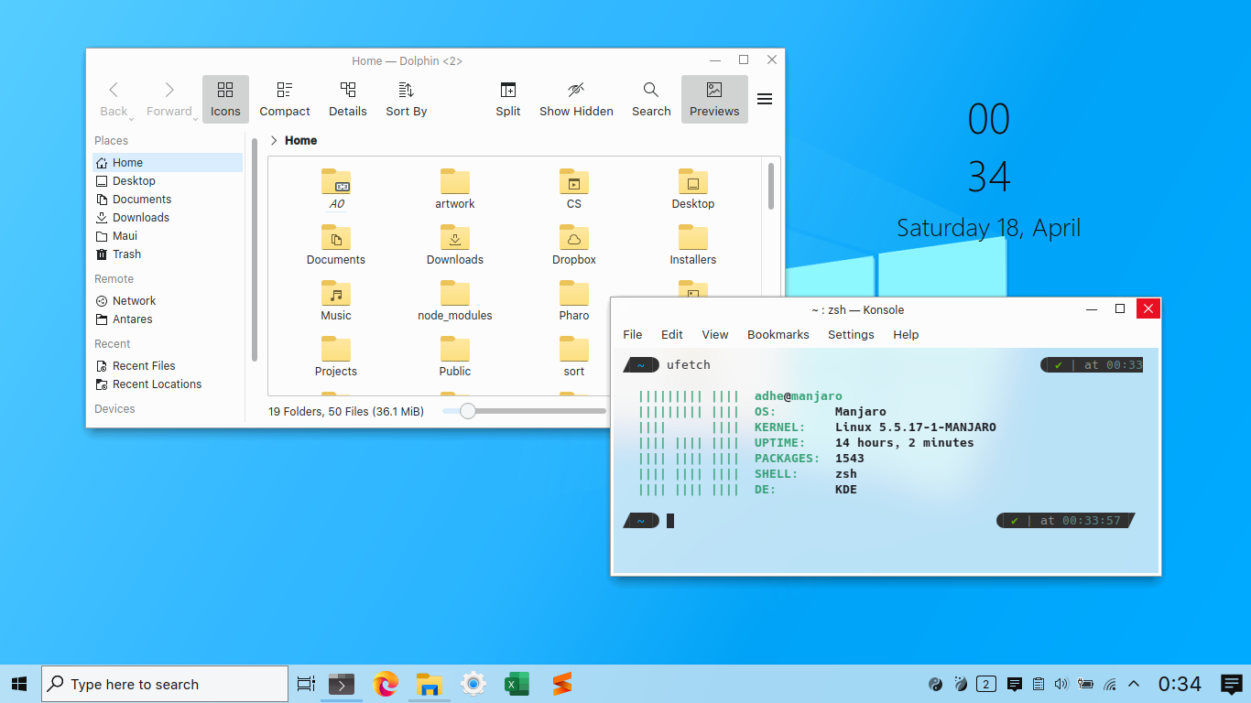Open the Konsole terminal taskbar icon

click(x=342, y=684)
